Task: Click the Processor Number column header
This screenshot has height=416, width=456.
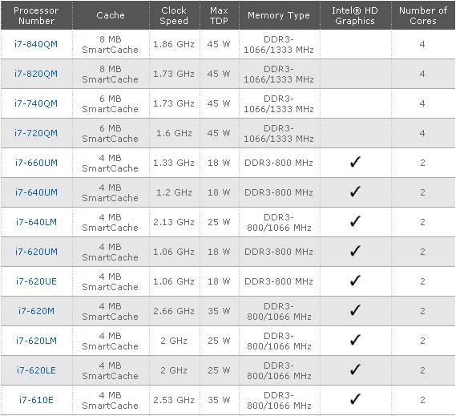Action: coord(36,15)
